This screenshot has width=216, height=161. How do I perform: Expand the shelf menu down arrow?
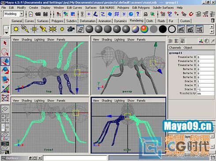point(7,32)
